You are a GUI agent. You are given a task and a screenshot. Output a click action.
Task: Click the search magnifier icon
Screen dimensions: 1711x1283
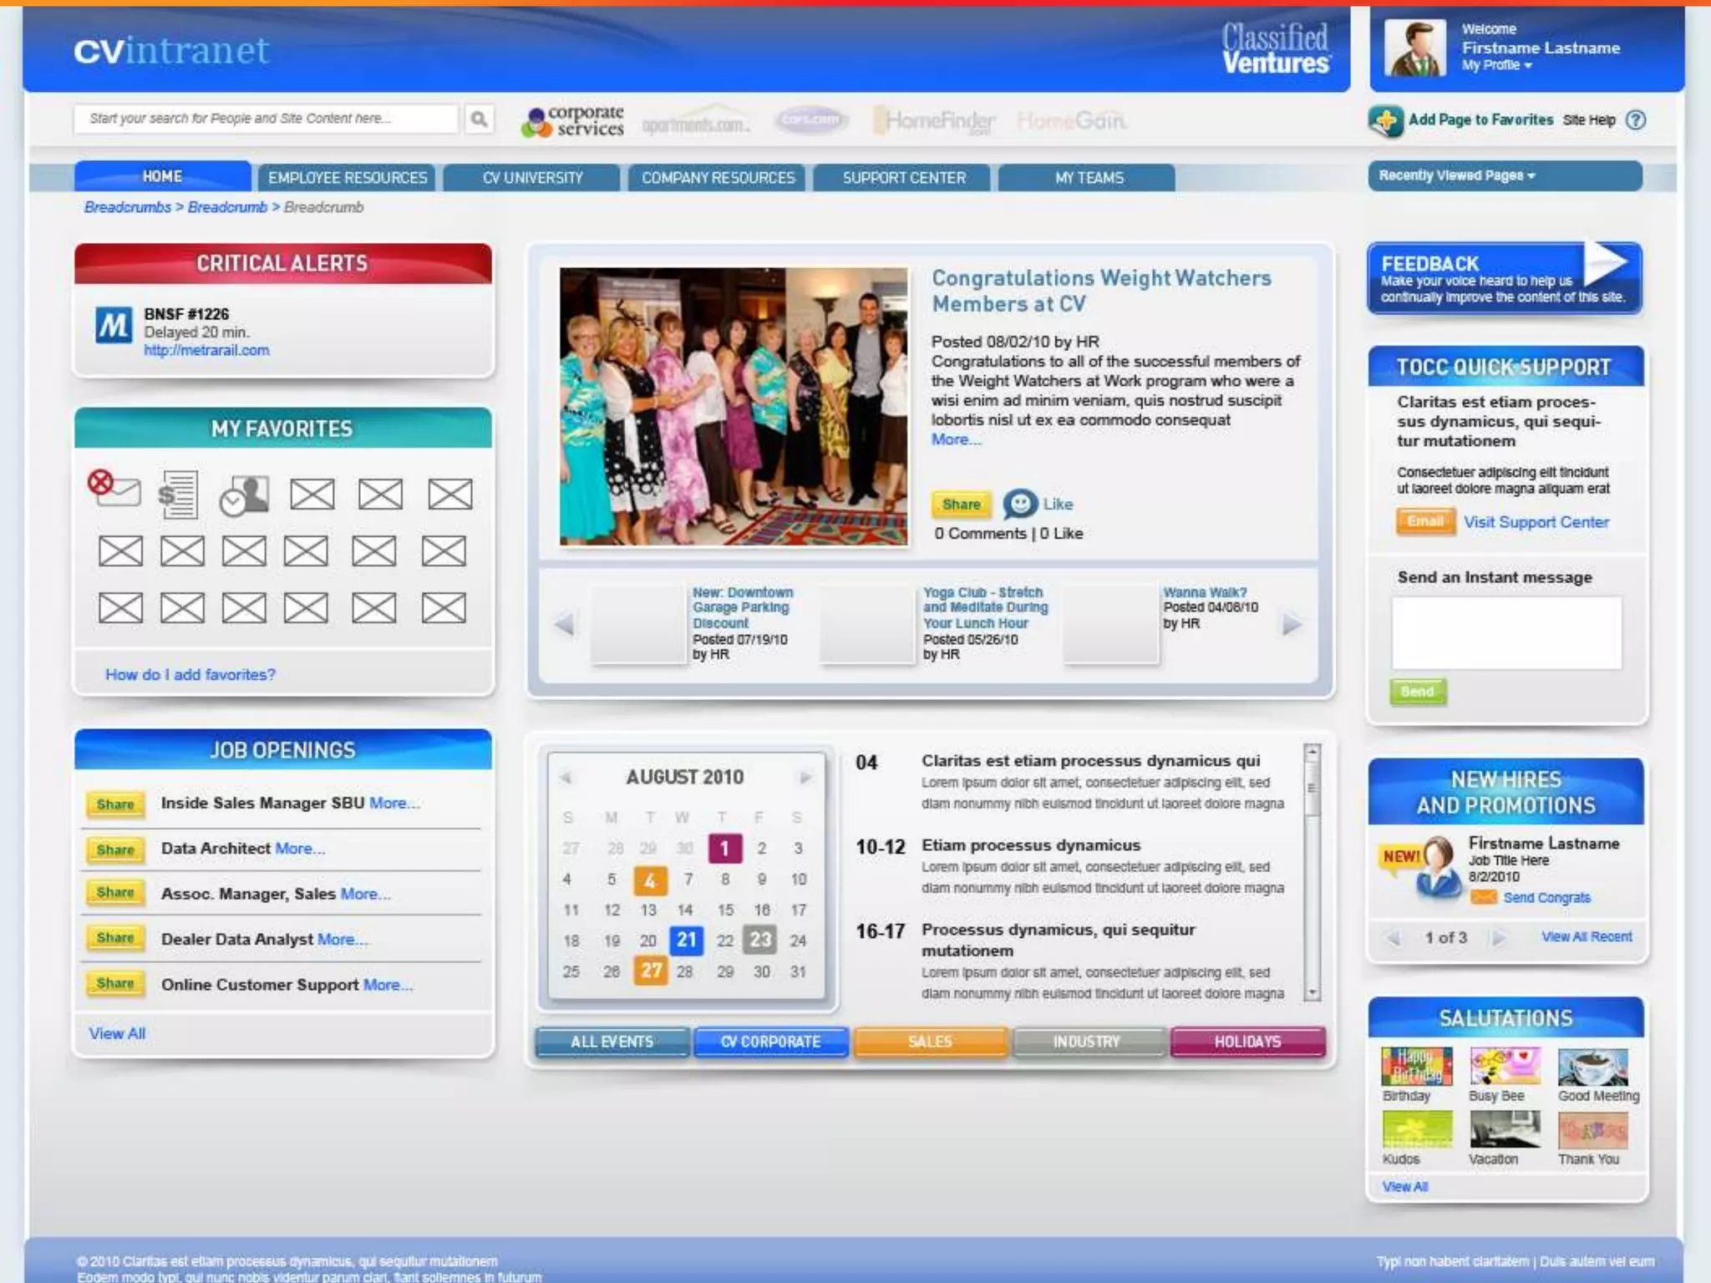[479, 119]
